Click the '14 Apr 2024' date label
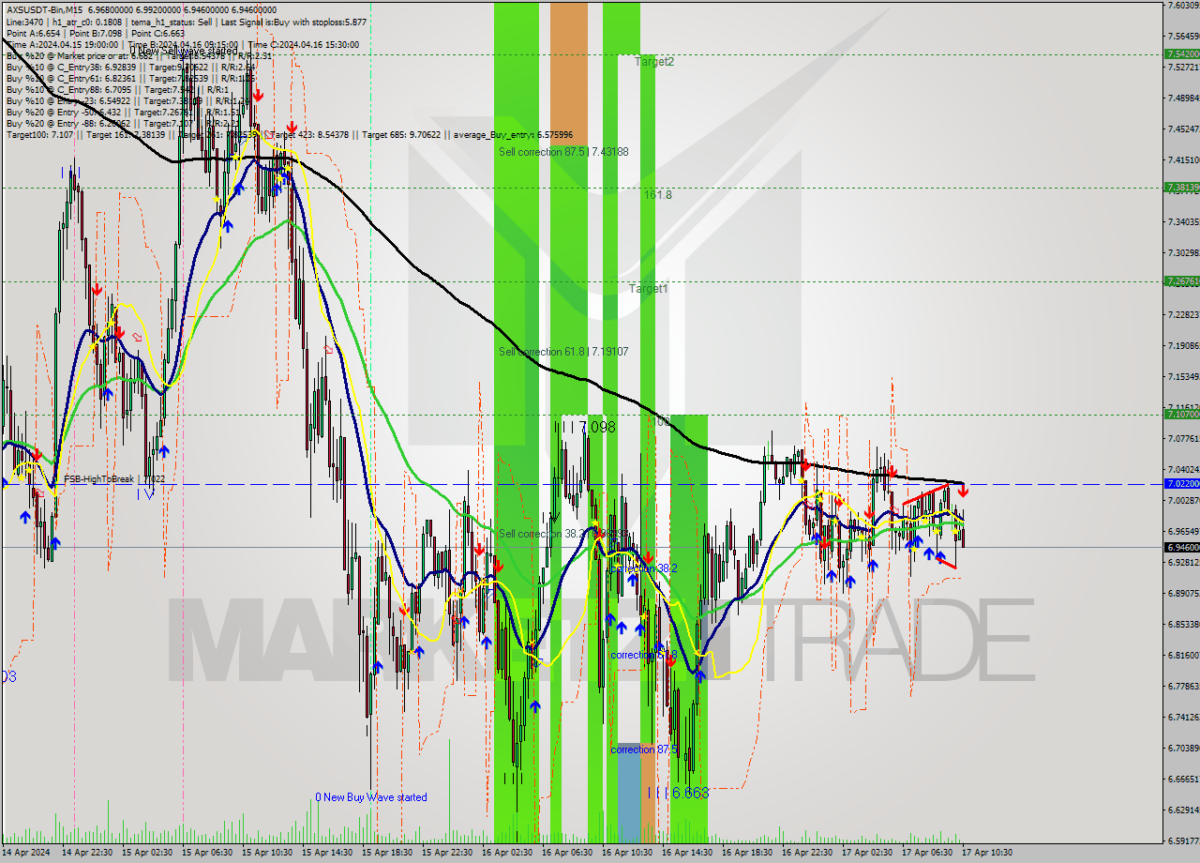 click(28, 853)
